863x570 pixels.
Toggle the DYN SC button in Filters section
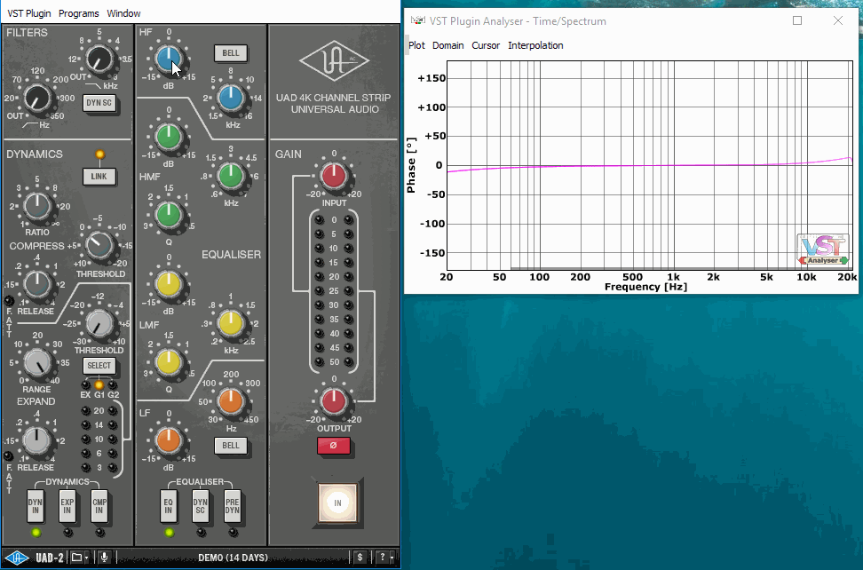[x=99, y=103]
